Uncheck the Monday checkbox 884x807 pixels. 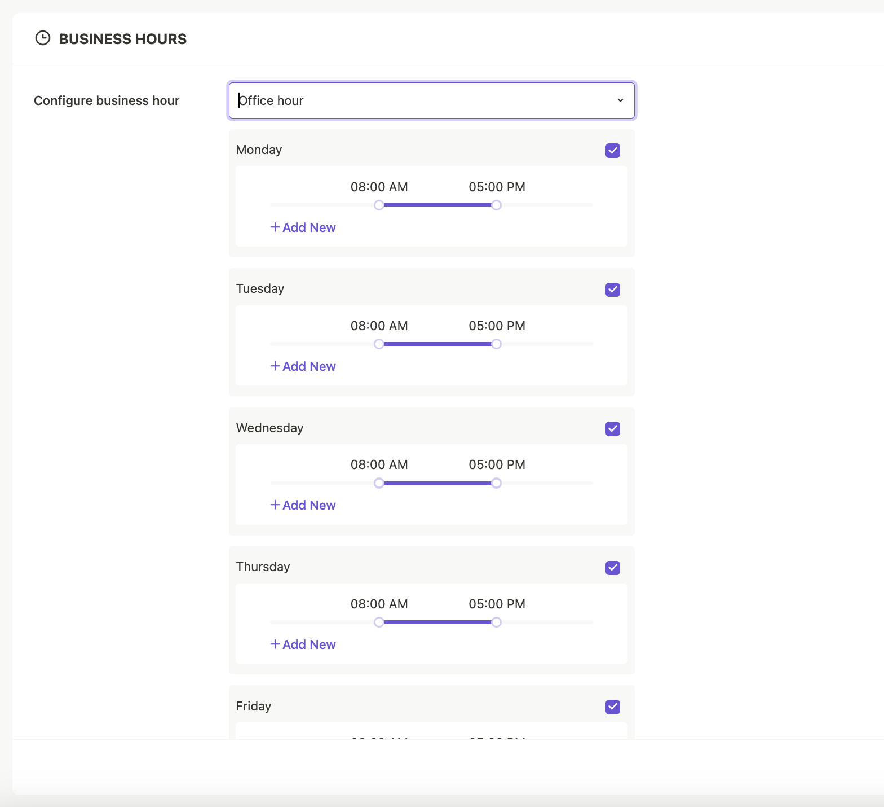(x=613, y=151)
